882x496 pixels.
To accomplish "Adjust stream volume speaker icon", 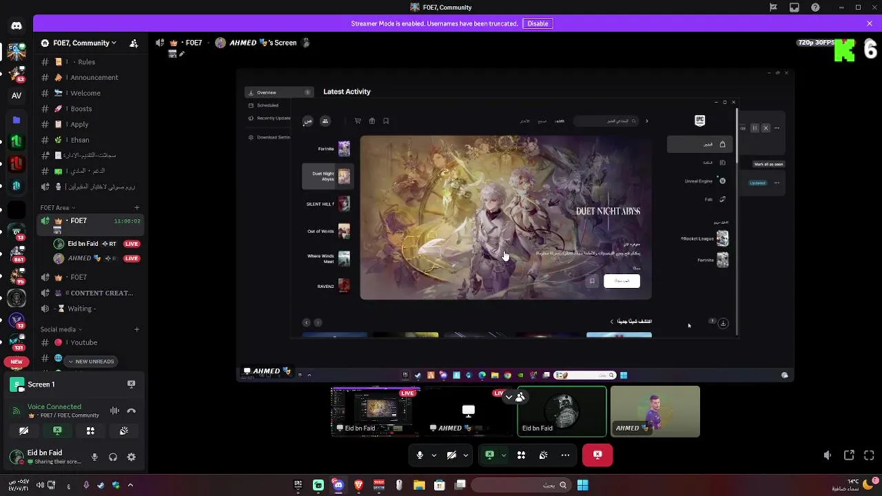I will point(828,455).
